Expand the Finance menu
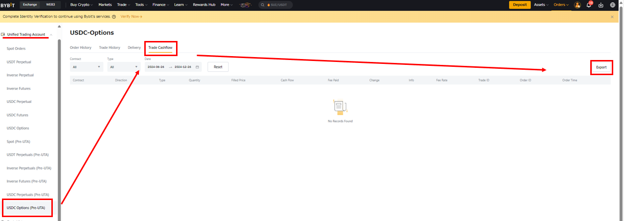Viewport: 624px width, 221px height. 160,5
